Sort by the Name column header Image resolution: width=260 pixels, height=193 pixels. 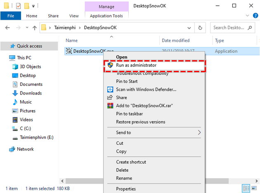tap(72, 40)
